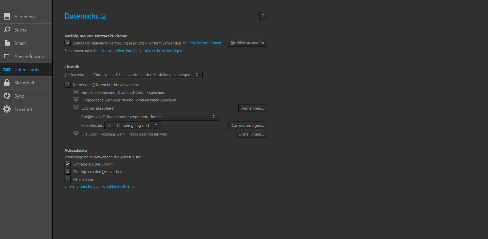
Task: Click 'Cookies anzeigen...' button
Action: tap(247, 125)
